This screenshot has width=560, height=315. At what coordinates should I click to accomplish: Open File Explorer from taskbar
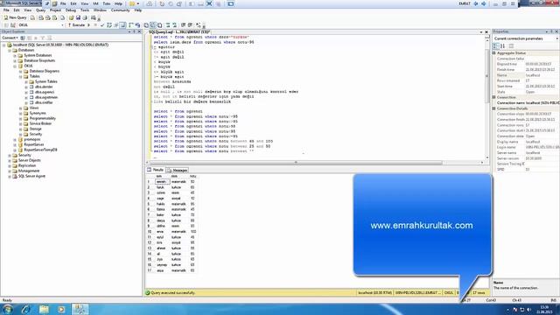[44, 309]
